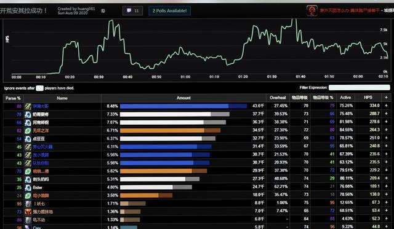Viewport: 394px width, 229px height.
Task: Click the parse score 95 in the 1.71% row
Action: point(19,204)
